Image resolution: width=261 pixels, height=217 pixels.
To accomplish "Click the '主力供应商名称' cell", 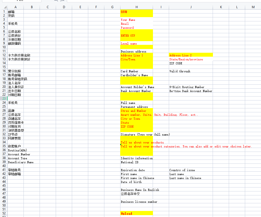I will click(x=16, y=55).
